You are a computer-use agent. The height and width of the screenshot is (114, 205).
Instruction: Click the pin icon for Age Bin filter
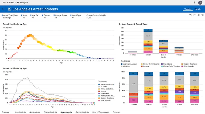pyautogui.click(x=31, y=15)
